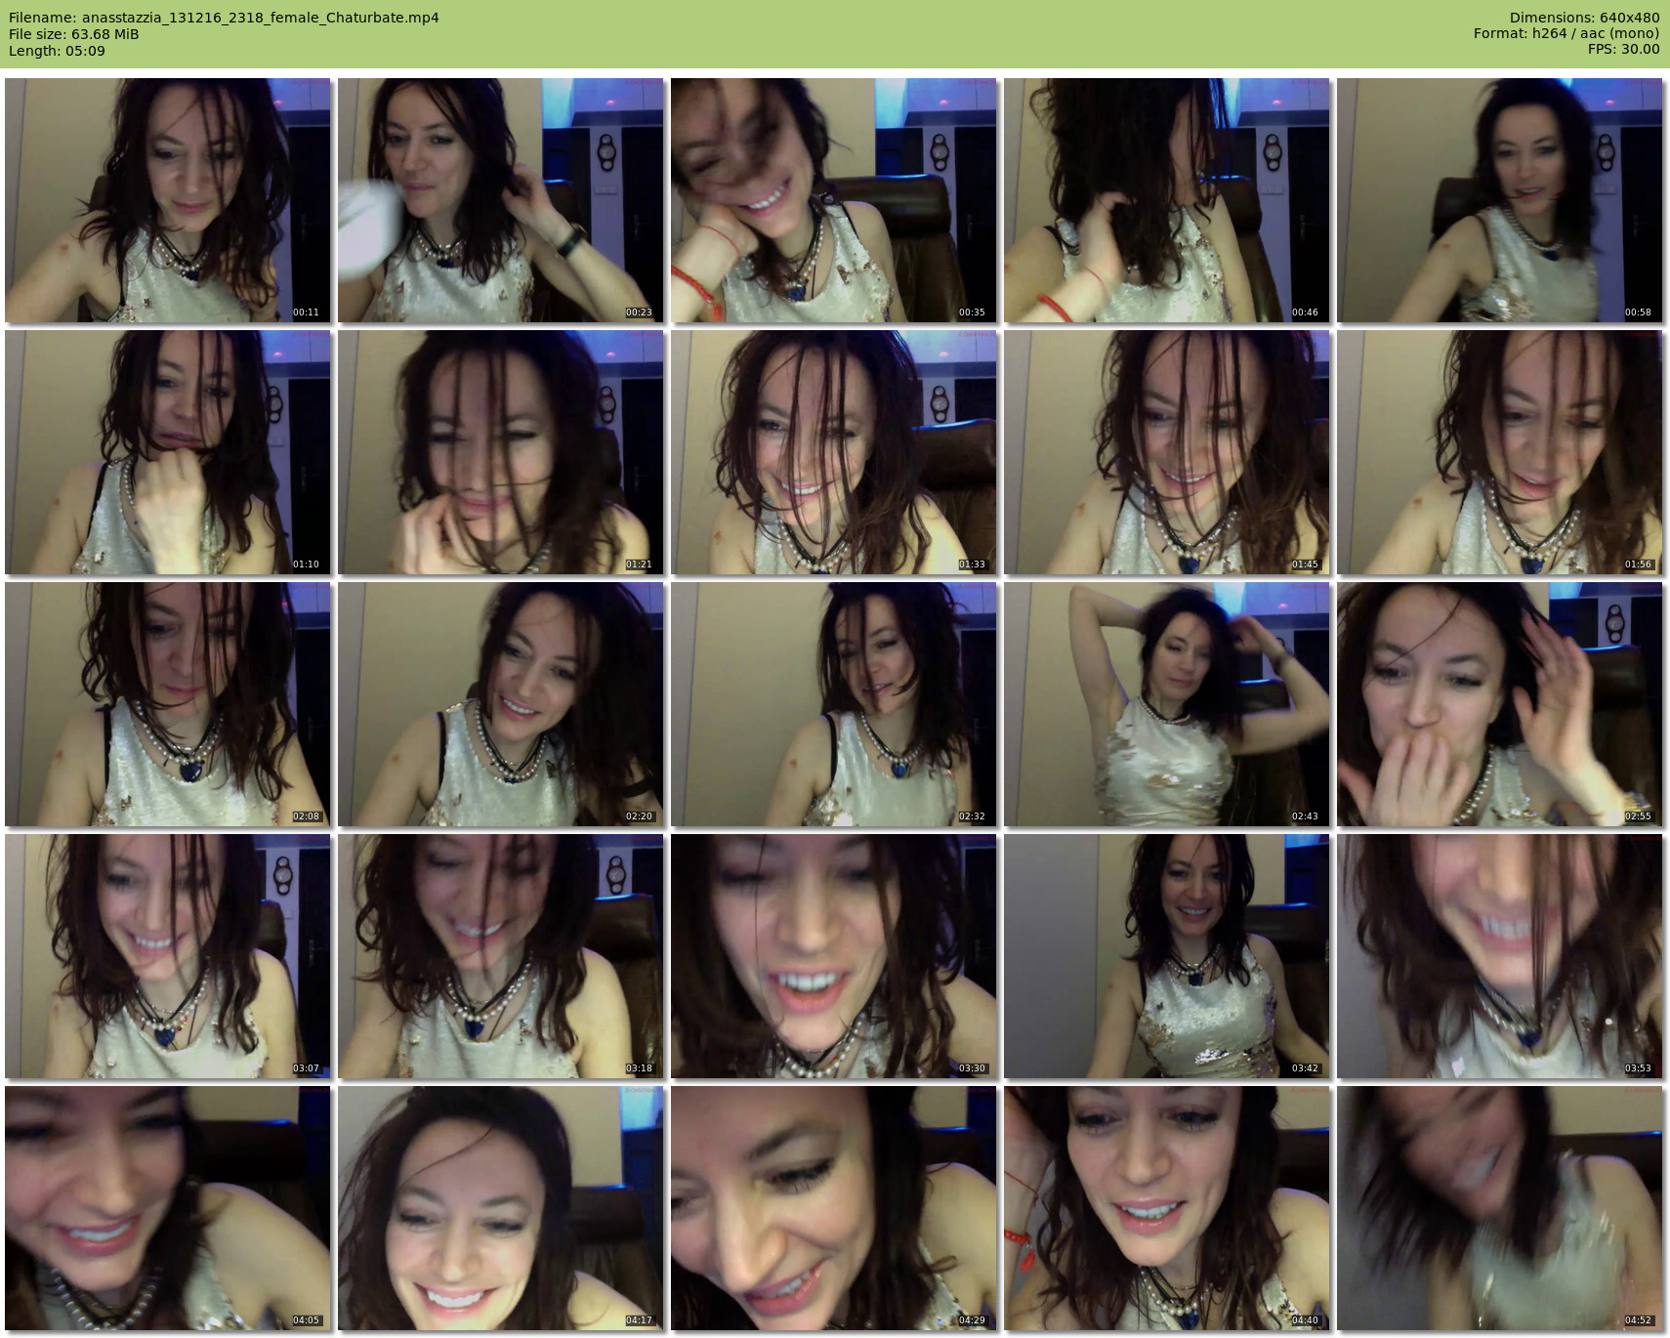Select the thumbnail stamped 00:11

point(168,200)
